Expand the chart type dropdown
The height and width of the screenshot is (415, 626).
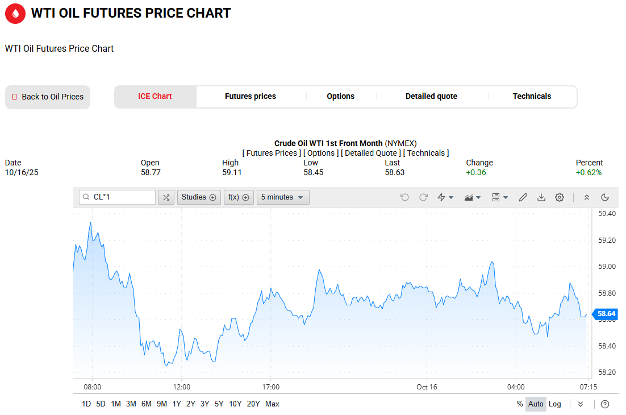473,197
